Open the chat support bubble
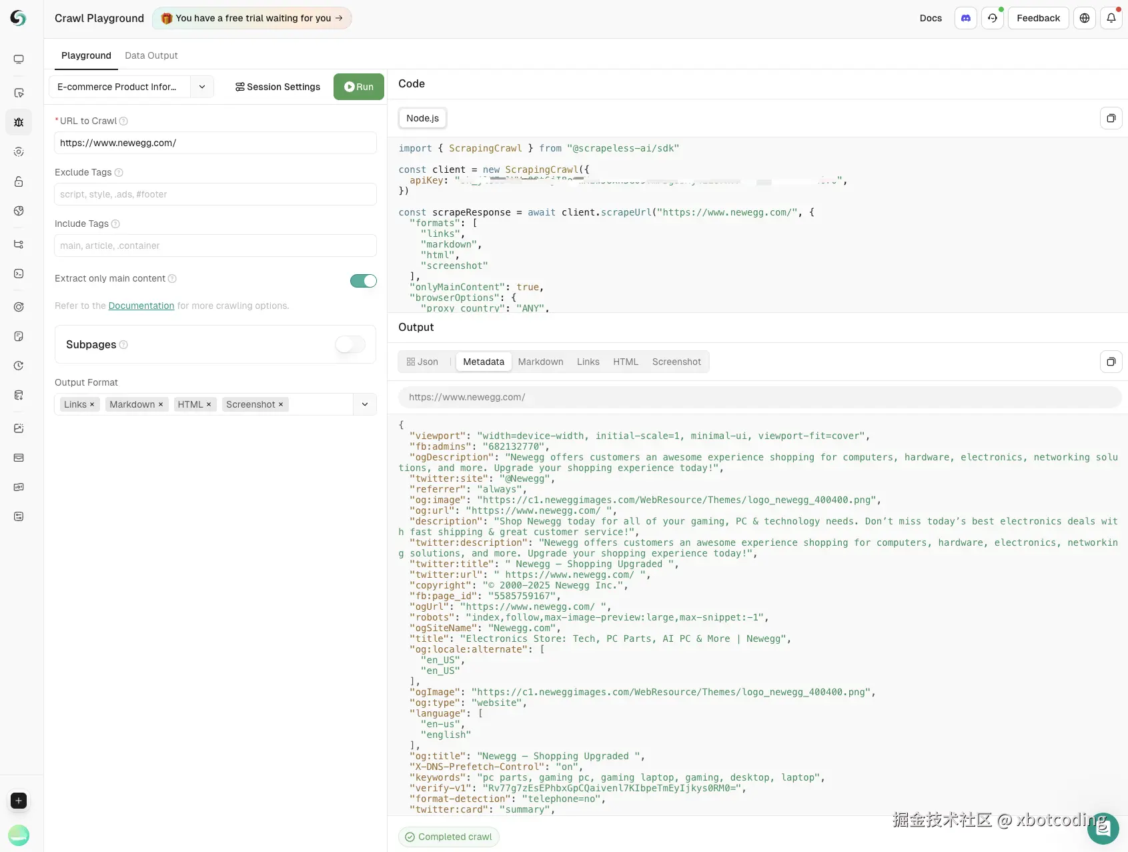Screen dimensions: 1128x852 pyautogui.click(x=1103, y=828)
